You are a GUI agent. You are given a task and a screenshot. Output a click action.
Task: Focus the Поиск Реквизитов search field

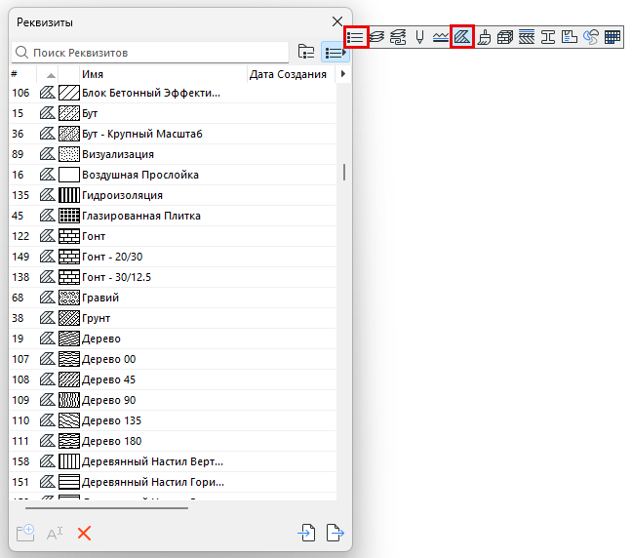[x=150, y=53]
